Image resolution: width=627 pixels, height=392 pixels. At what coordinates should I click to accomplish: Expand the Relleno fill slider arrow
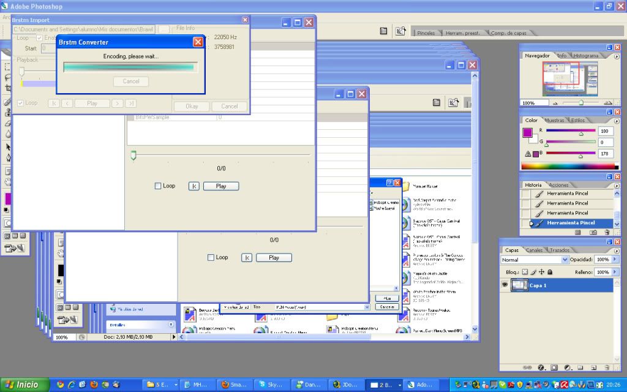pyautogui.click(x=614, y=272)
